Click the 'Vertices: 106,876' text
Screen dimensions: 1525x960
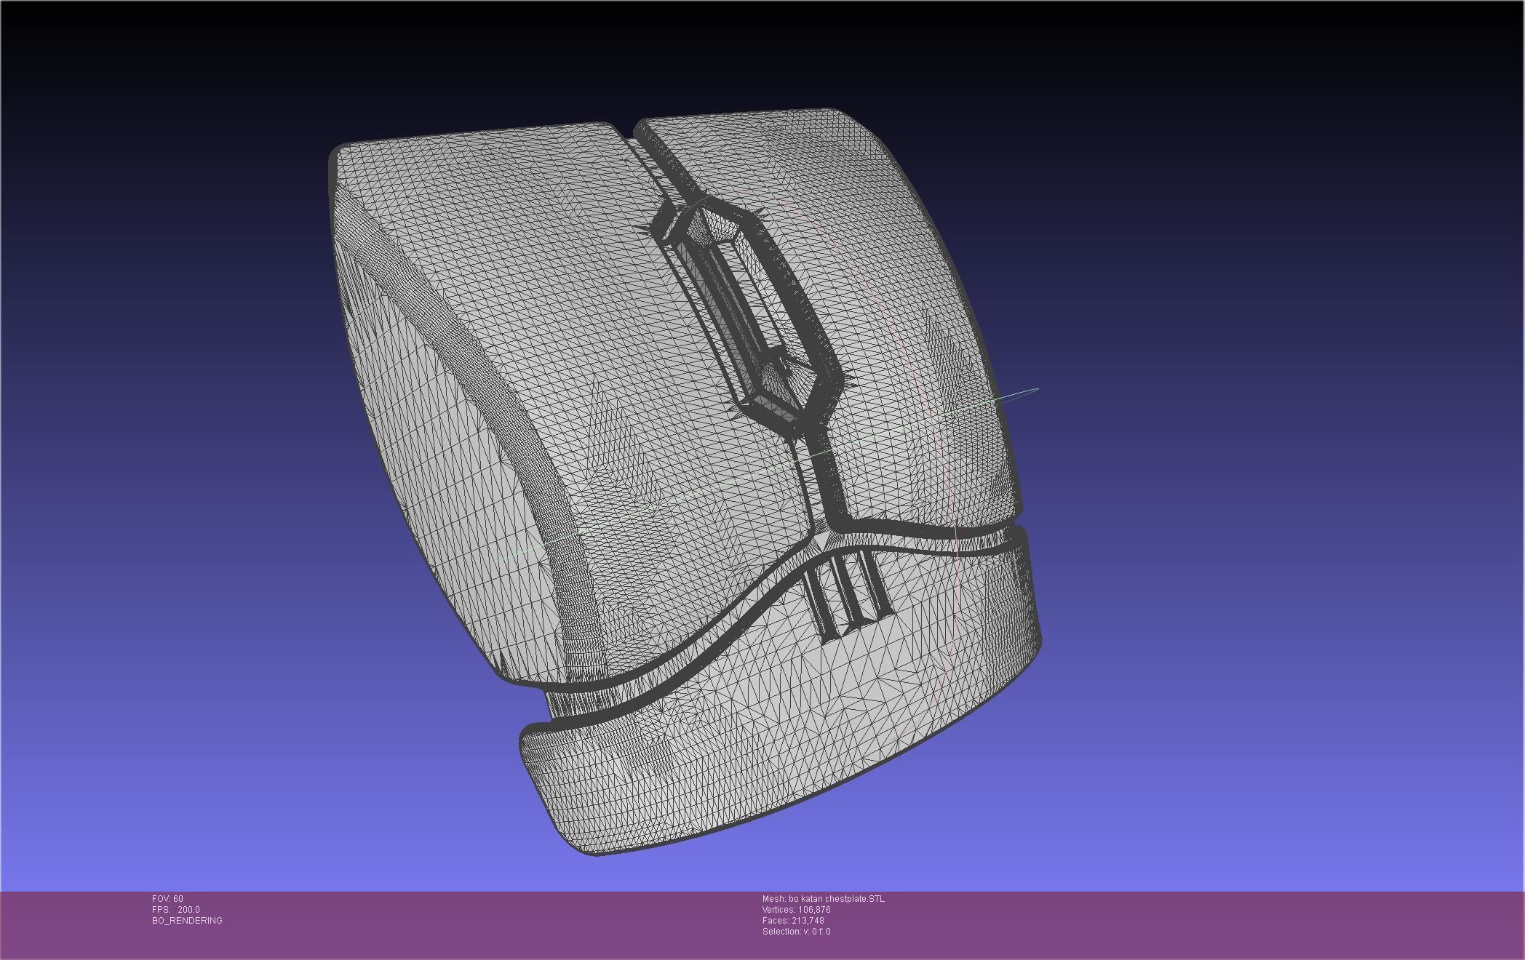click(x=796, y=910)
